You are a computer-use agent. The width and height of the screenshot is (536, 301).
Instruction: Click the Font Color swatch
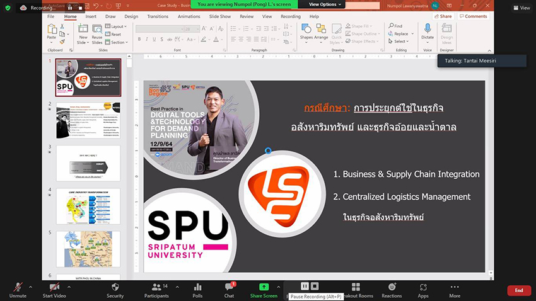[x=216, y=40]
